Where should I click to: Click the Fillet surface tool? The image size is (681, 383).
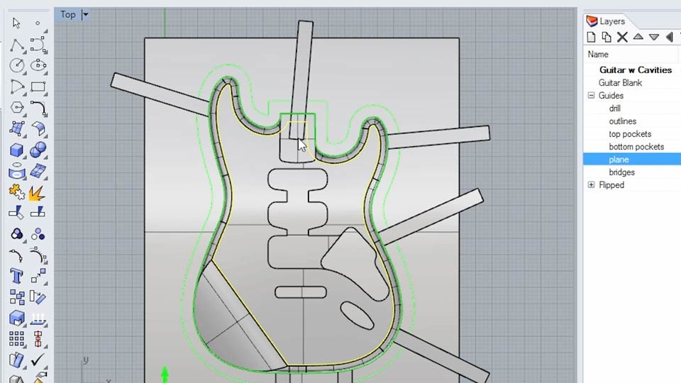[x=38, y=128]
